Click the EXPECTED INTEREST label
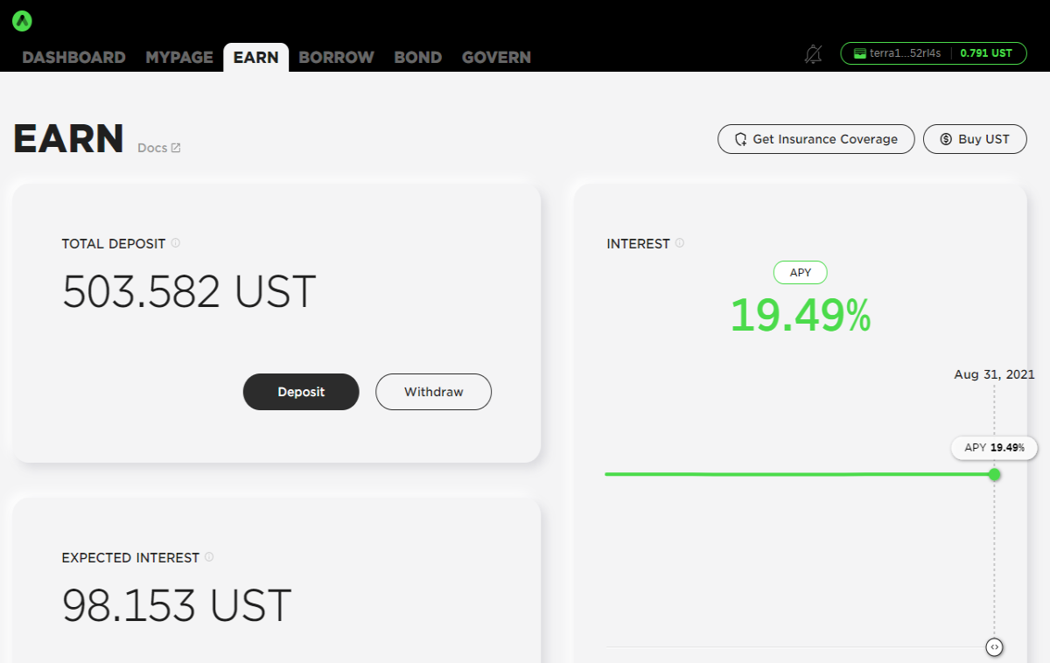 [x=130, y=557]
